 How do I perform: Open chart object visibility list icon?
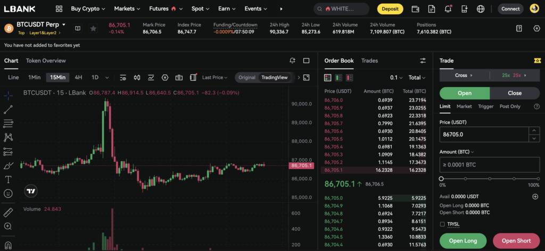(x=123, y=78)
